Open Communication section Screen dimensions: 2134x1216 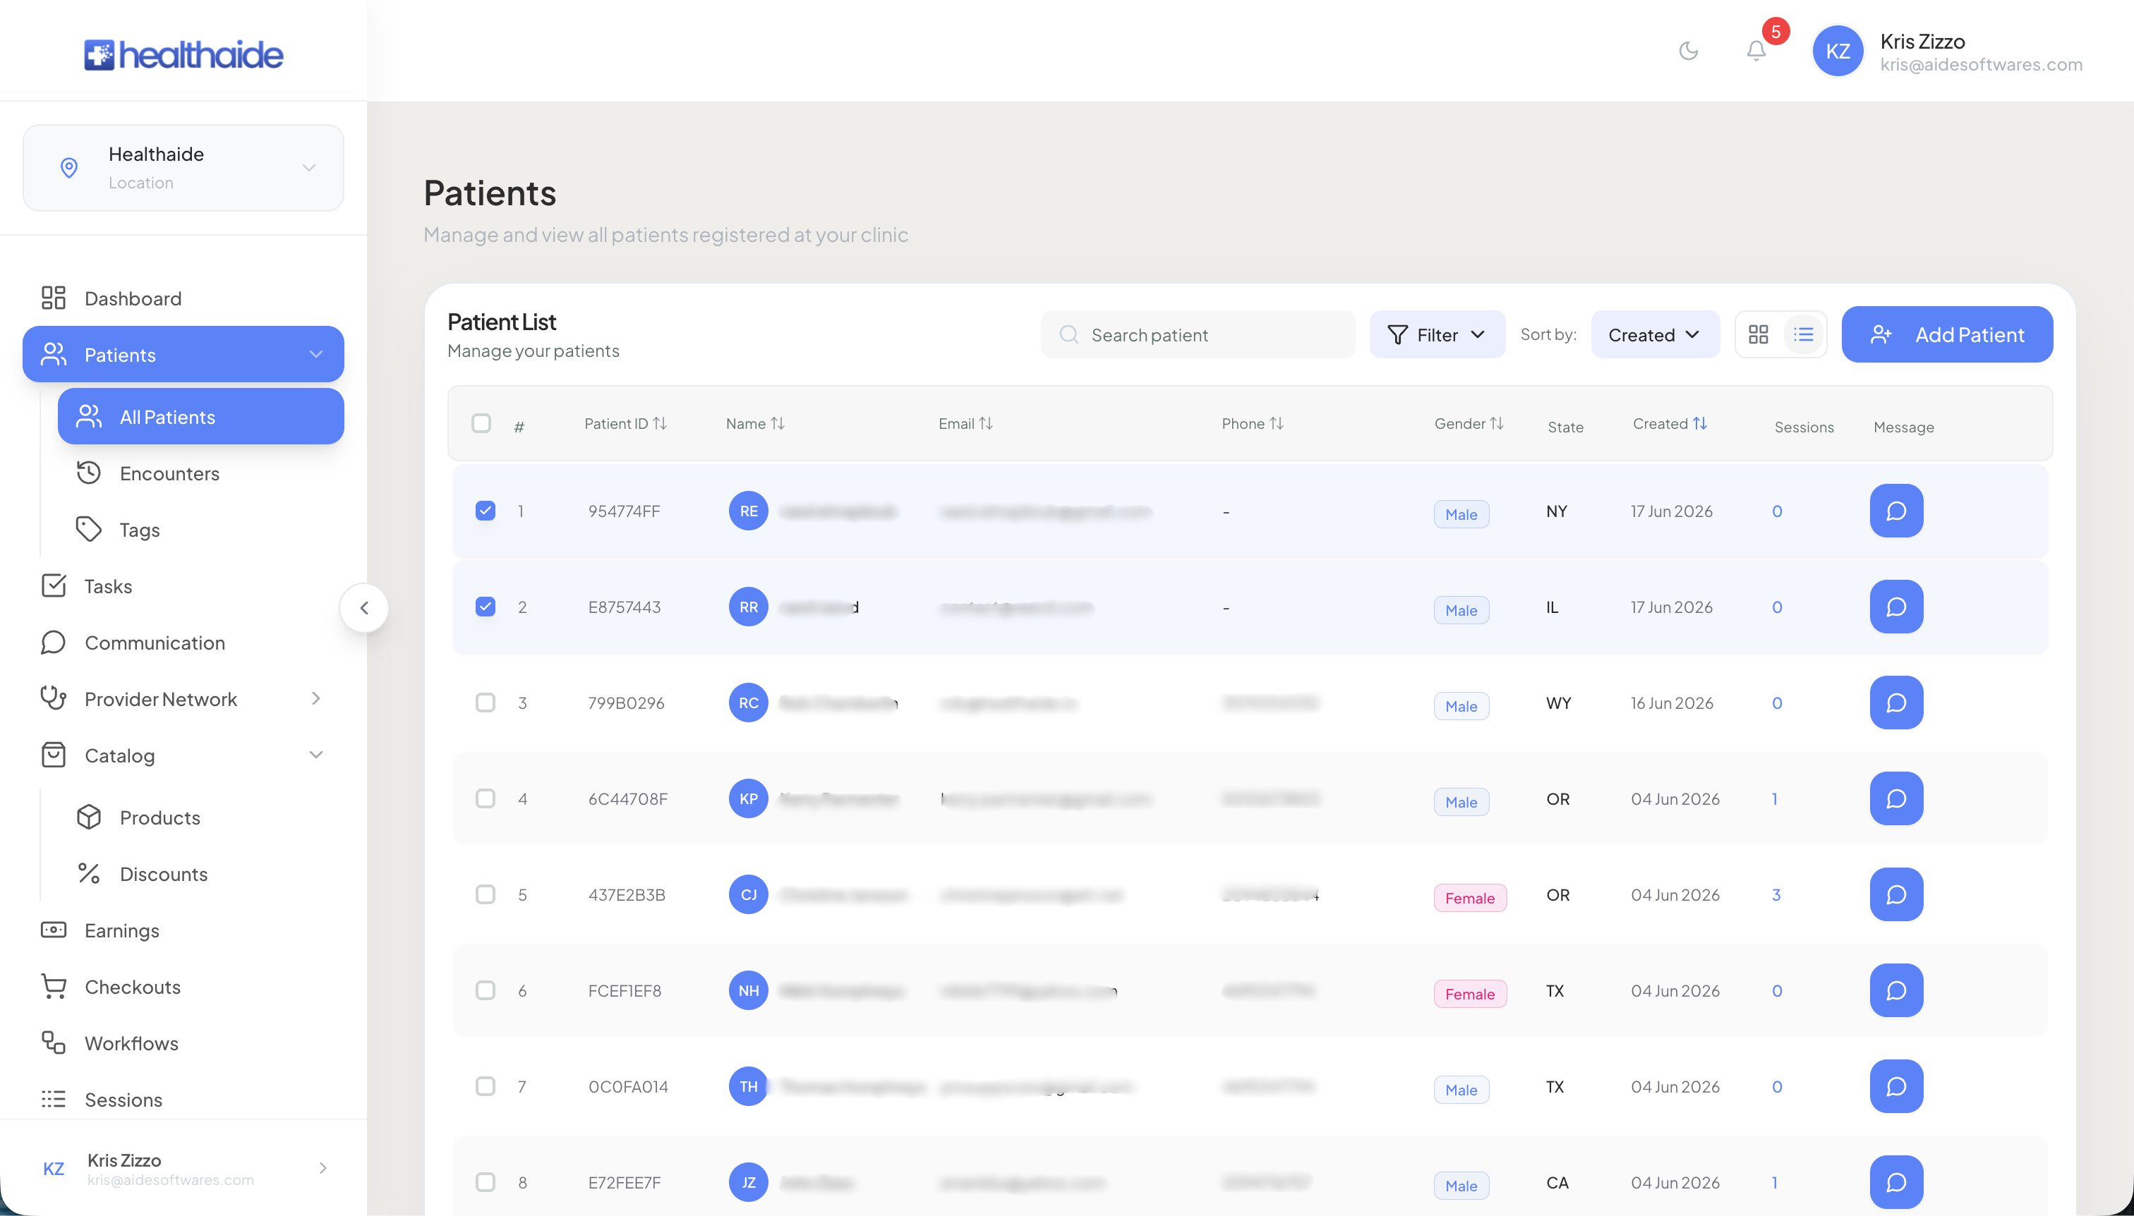[x=183, y=643]
